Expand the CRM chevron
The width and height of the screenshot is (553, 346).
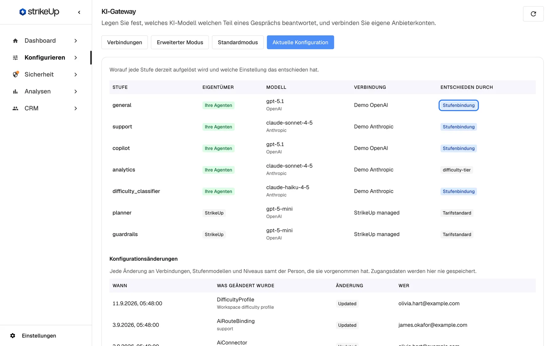(x=76, y=109)
